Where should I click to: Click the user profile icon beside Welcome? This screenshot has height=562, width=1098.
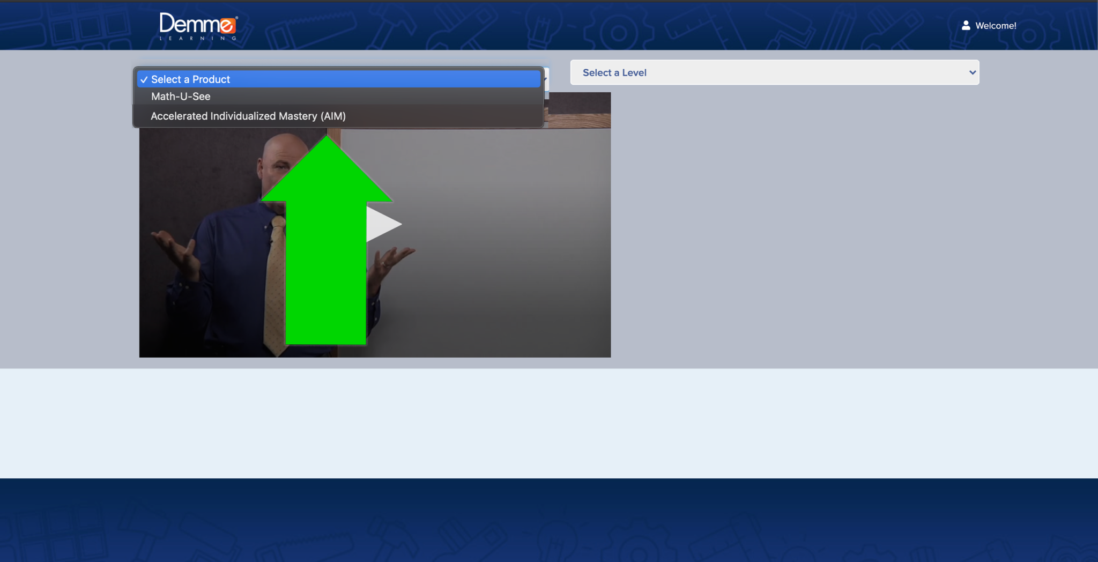coord(966,25)
